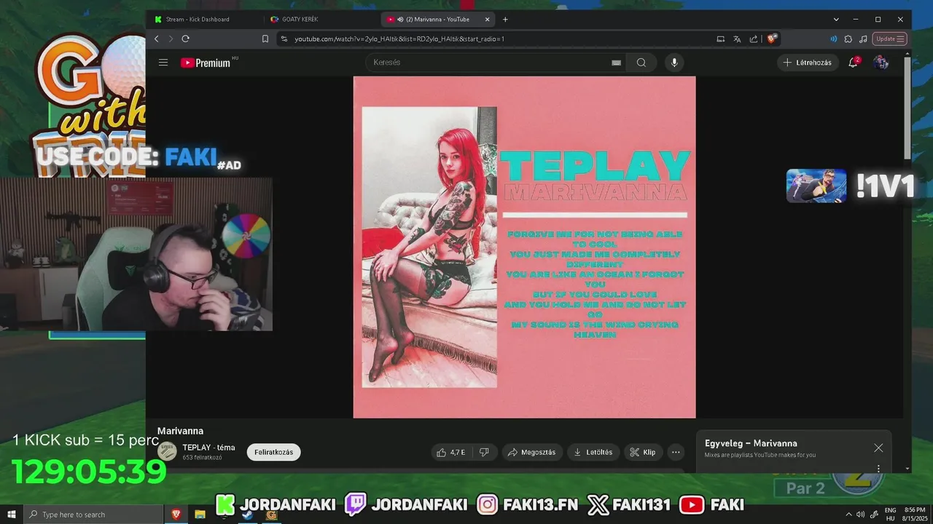Open Brave browser on Windows taskbar
Screen dimensions: 933x524
tap(176, 515)
